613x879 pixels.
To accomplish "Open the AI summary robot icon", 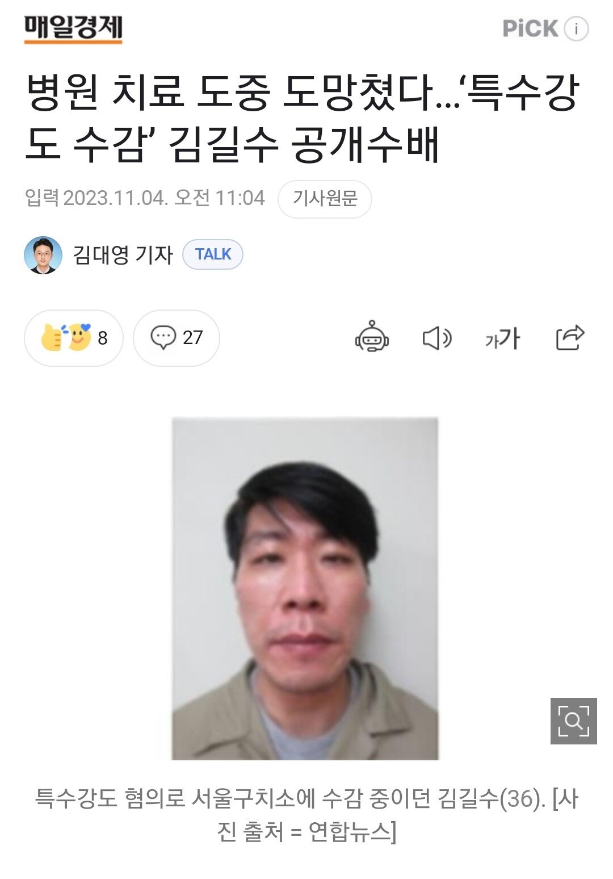I will coord(372,336).
